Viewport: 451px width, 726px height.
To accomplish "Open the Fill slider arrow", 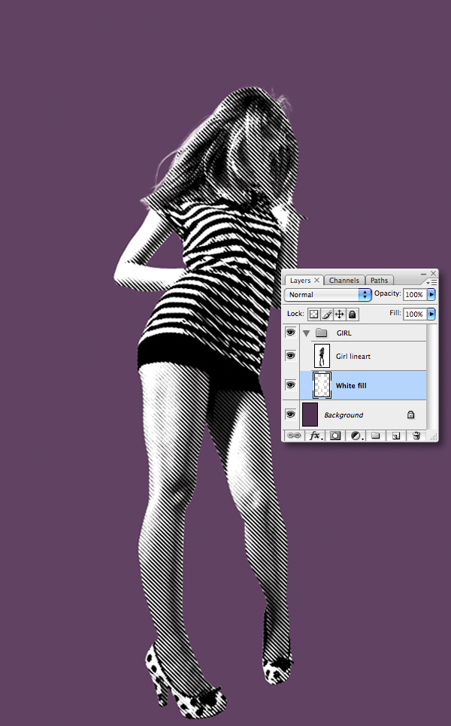I will [x=431, y=314].
